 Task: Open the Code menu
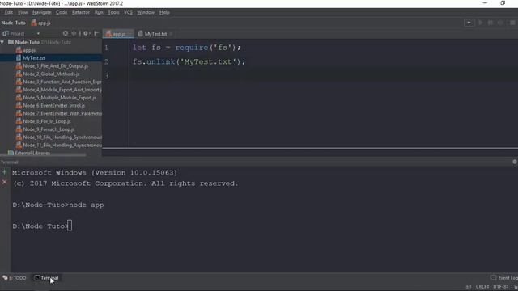62,12
